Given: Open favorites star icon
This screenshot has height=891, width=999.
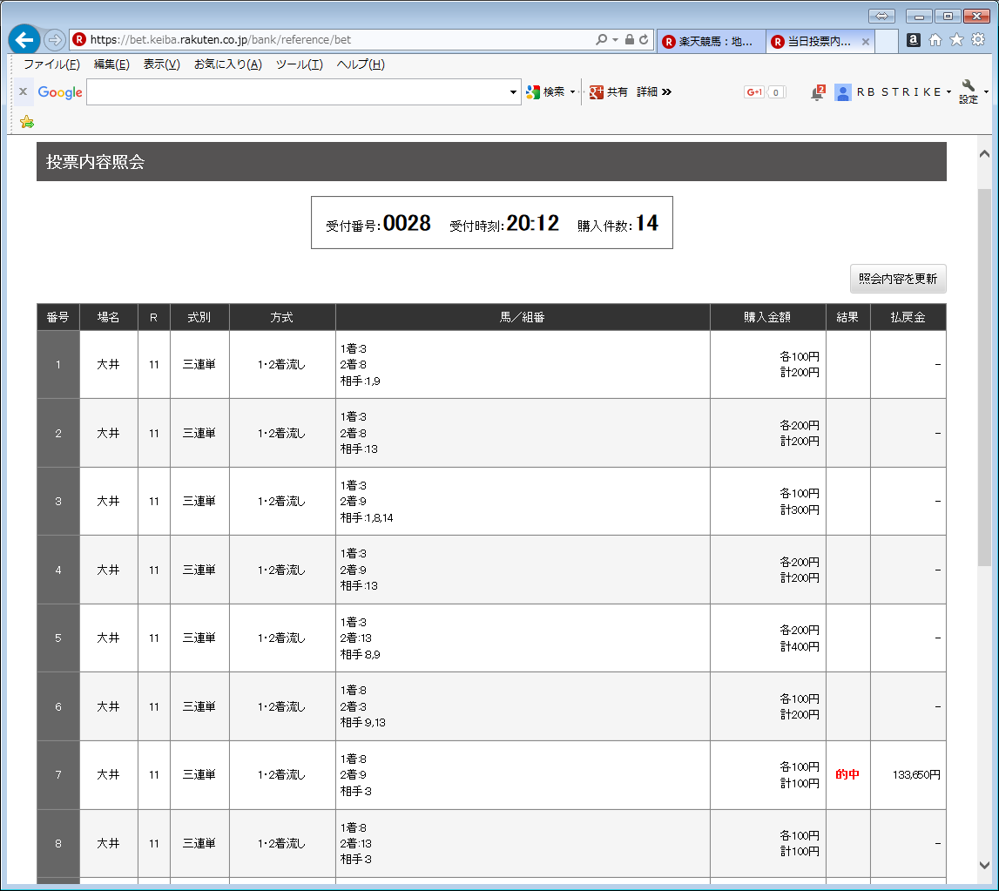Looking at the screenshot, I should 956,40.
